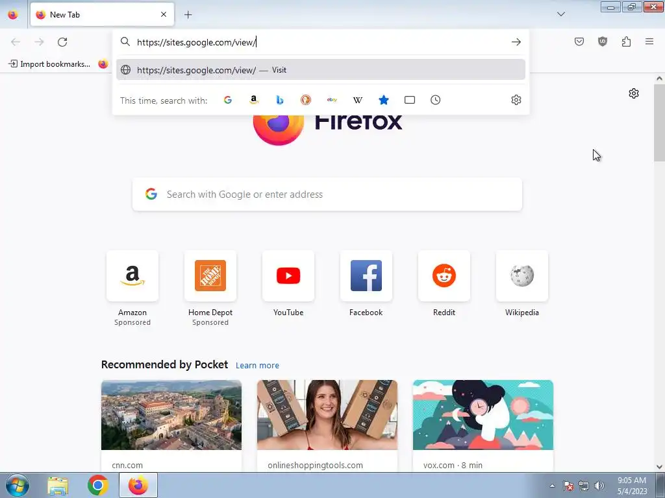Open a new tab with the plus button
The image size is (665, 498).
point(188,14)
